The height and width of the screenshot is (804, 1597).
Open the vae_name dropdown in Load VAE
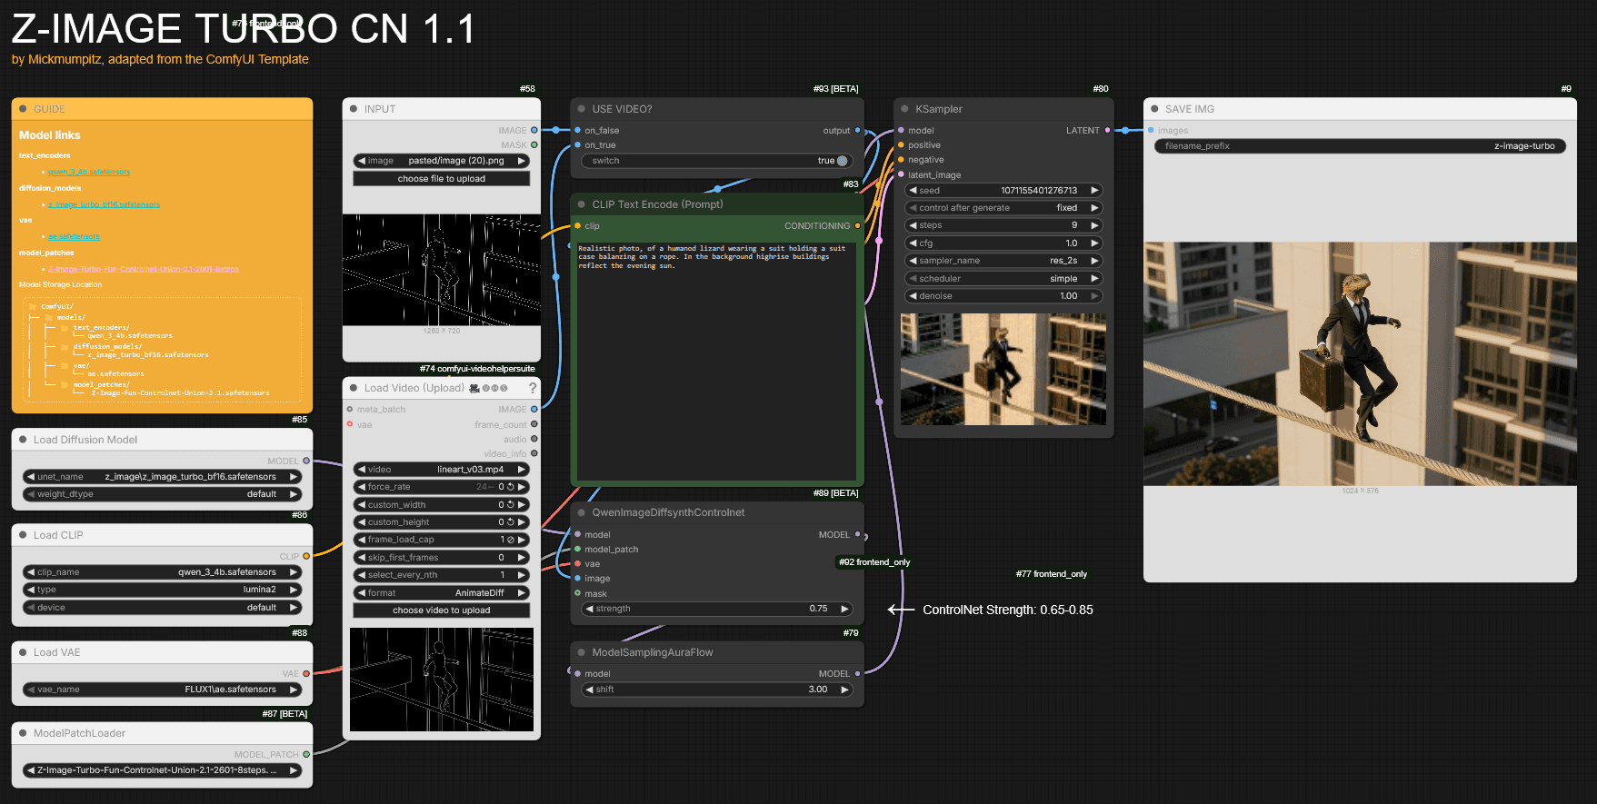162,690
